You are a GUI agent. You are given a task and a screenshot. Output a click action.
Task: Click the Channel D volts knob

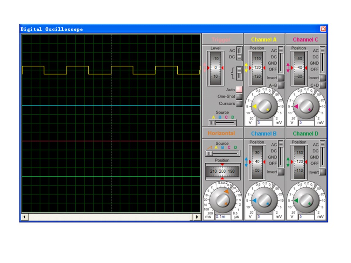[306, 201]
